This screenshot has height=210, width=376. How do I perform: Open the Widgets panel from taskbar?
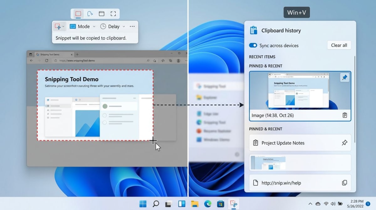(182, 204)
